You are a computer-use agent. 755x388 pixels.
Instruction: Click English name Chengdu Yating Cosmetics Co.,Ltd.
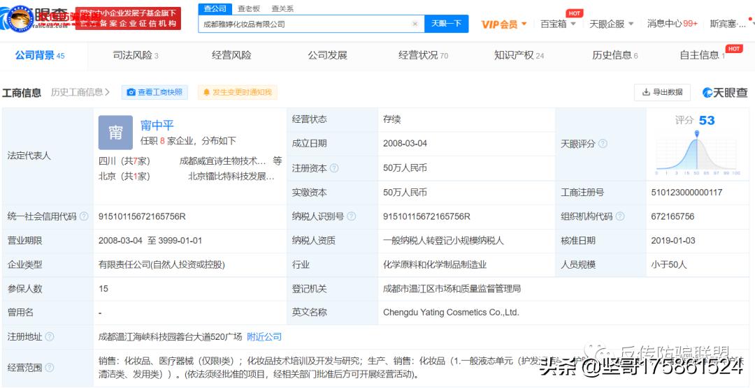(x=451, y=313)
